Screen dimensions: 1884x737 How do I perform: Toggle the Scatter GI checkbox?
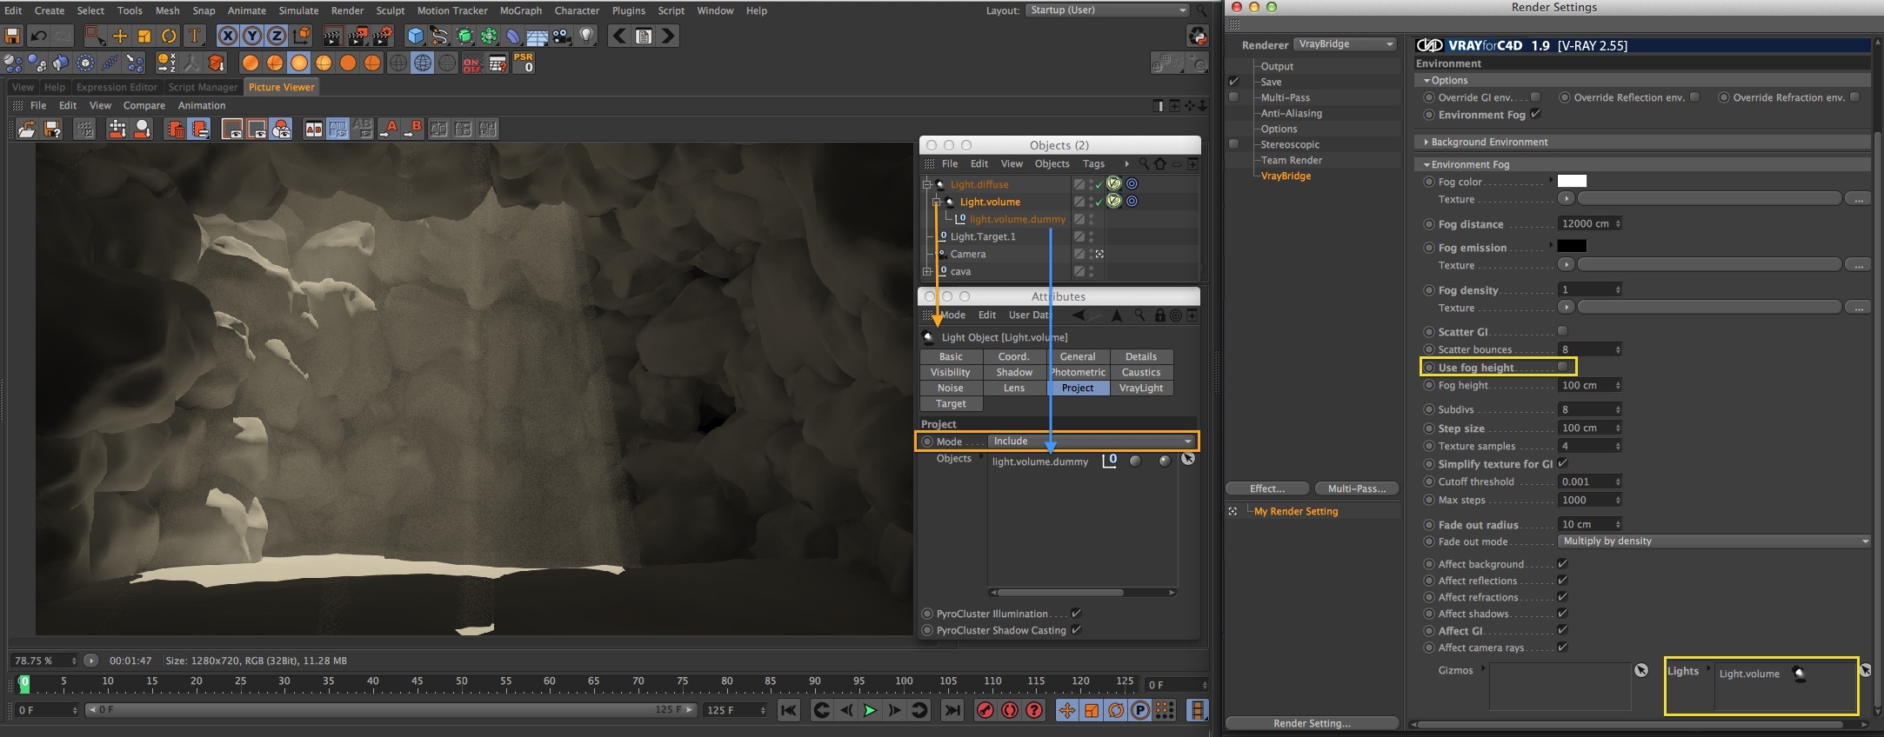1562,331
